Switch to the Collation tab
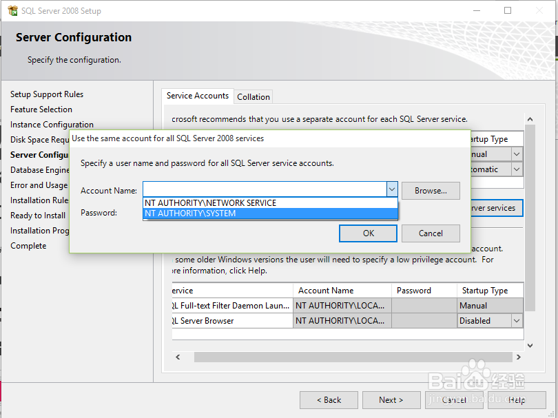This screenshot has width=558, height=418. coord(254,97)
